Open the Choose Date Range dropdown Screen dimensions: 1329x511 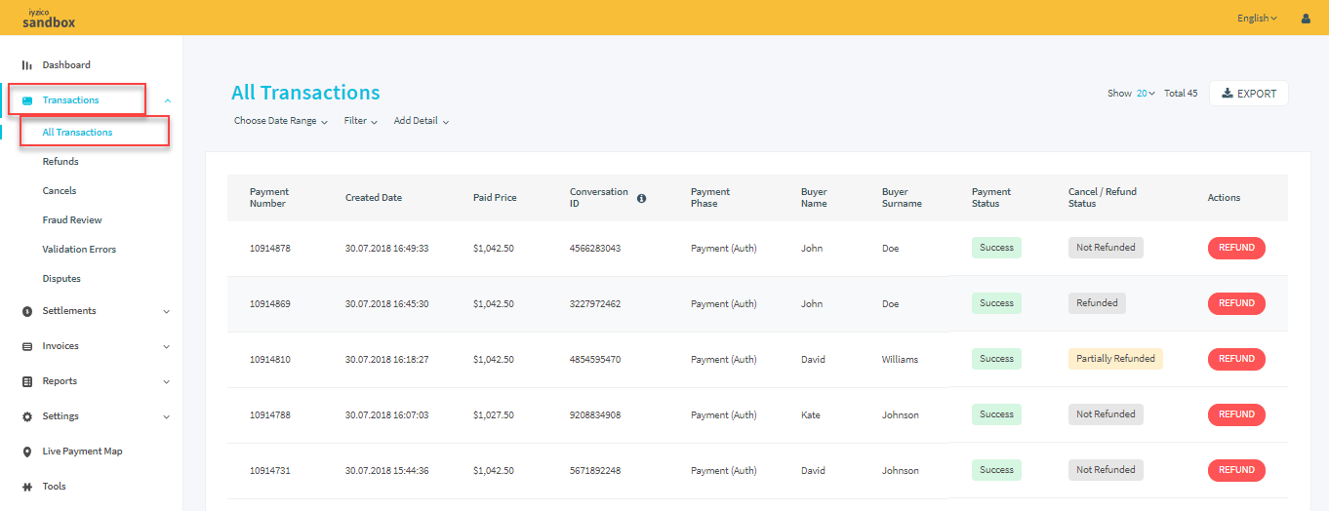point(280,122)
